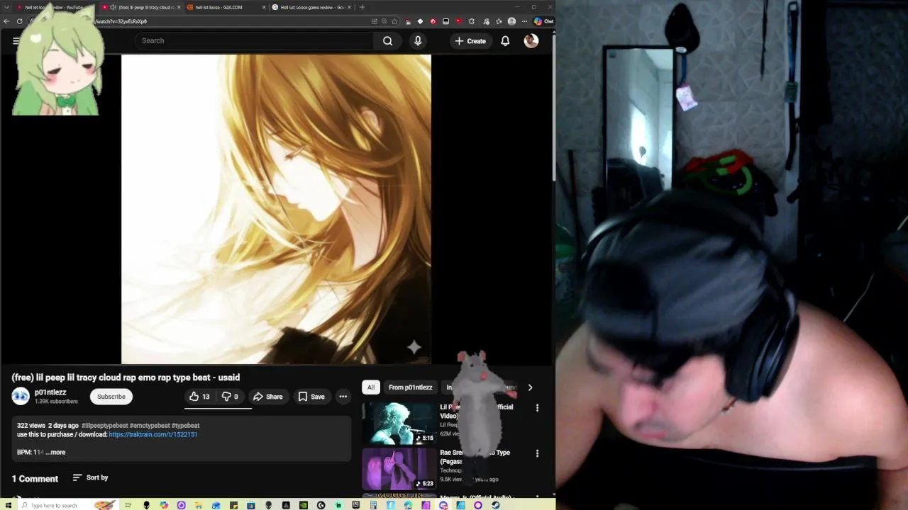
Task: Show next filter chips with arrow
Action: [530, 387]
